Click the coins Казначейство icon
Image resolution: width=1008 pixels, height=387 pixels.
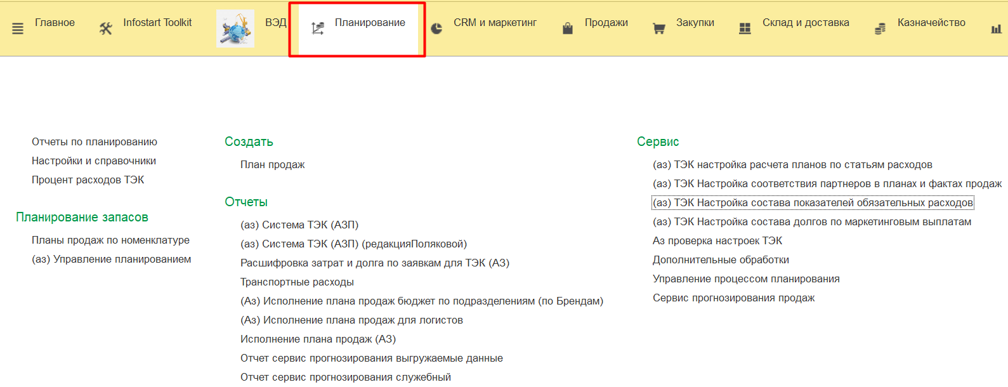point(880,29)
